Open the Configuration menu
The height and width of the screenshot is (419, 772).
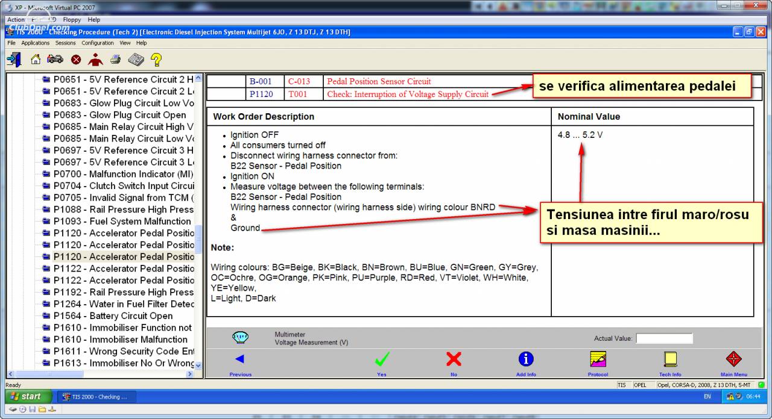pos(98,43)
